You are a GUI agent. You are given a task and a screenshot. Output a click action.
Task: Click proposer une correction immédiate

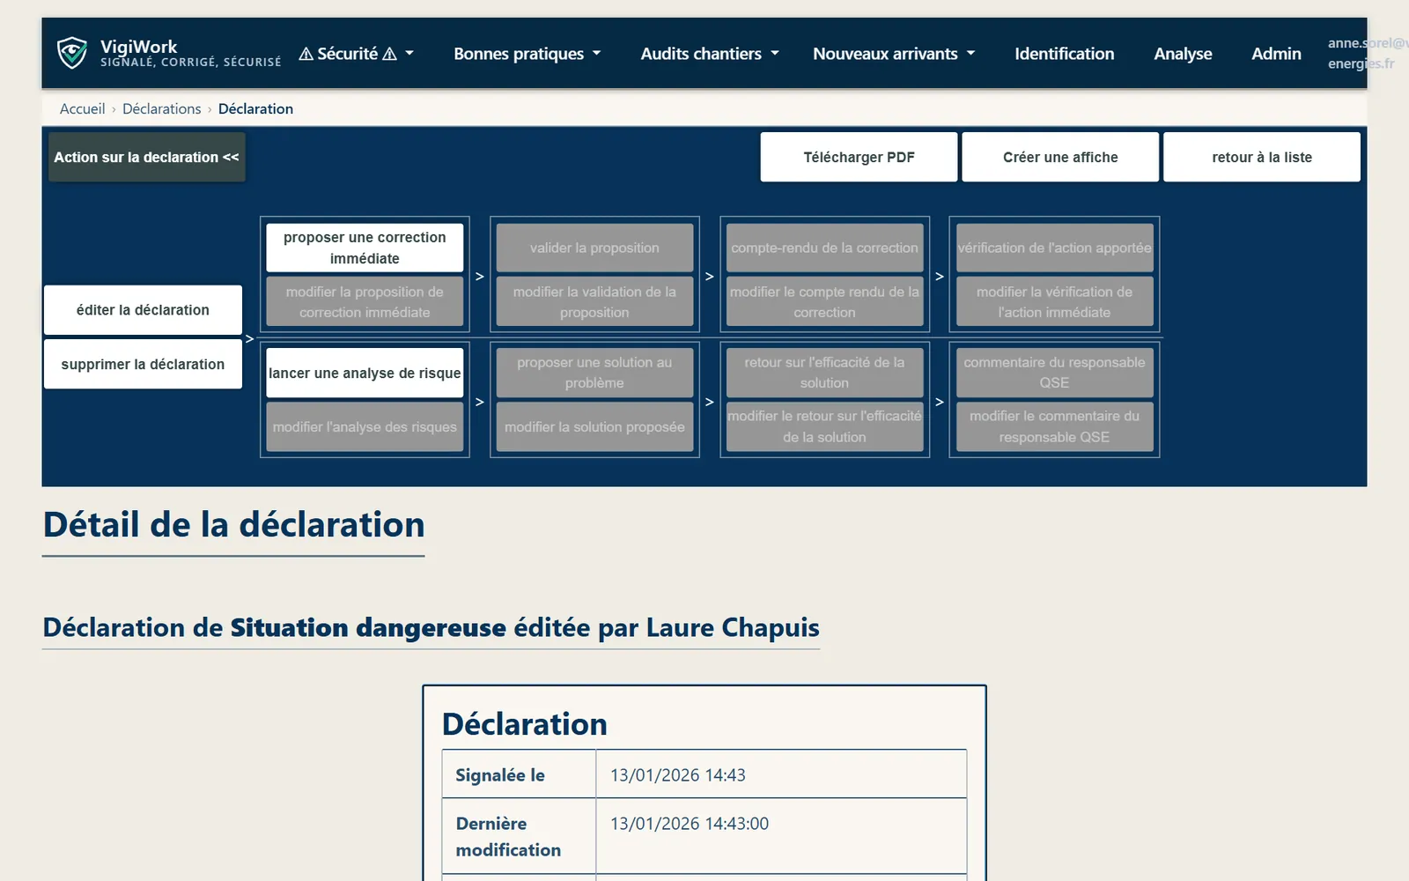(365, 248)
